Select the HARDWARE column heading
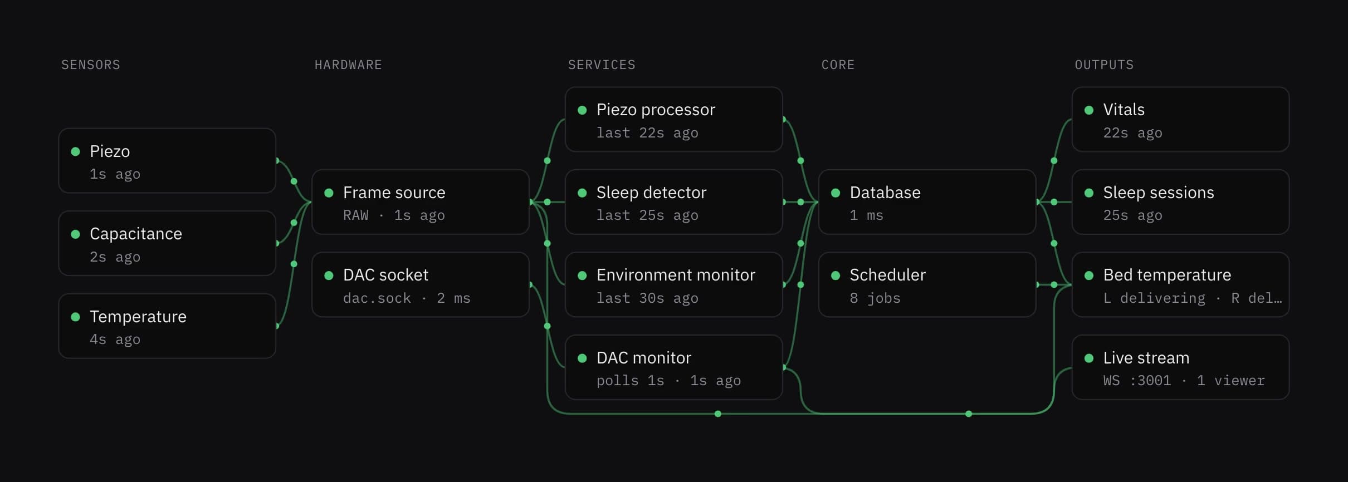The image size is (1348, 482). (x=348, y=65)
